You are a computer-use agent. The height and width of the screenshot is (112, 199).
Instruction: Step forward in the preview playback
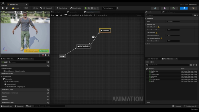click(x=49, y=55)
